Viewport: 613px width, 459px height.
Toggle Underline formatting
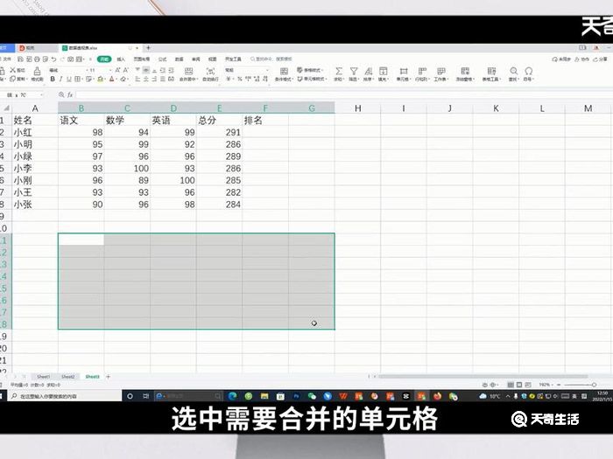click(x=69, y=79)
